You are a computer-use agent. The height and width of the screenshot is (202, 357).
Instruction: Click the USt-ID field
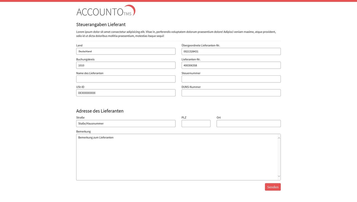[126, 93]
